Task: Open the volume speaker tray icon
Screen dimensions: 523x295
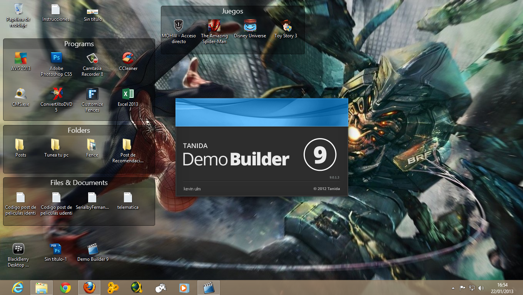Action: pos(481,288)
